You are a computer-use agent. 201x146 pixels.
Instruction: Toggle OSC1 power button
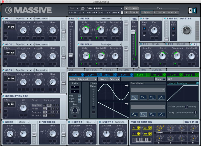(x=3, y=18)
